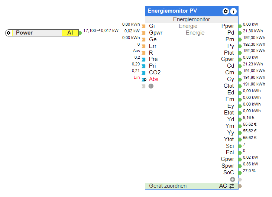
Task: Click the Gerät zuordnen row
Action: [x=192, y=186]
